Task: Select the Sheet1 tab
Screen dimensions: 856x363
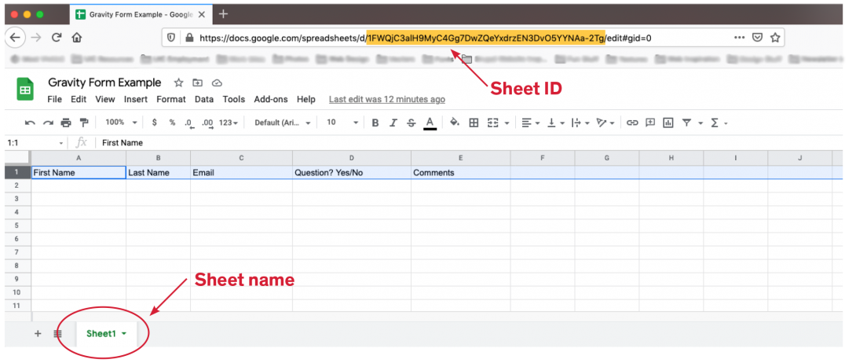Action: [x=107, y=333]
